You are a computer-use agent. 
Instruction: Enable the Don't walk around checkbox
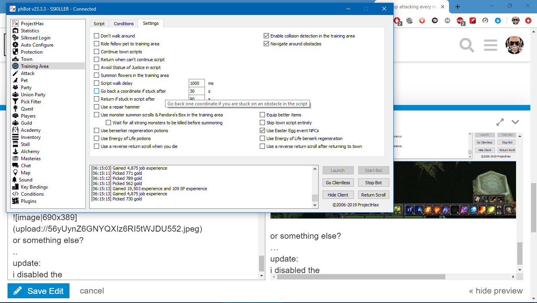click(x=97, y=36)
